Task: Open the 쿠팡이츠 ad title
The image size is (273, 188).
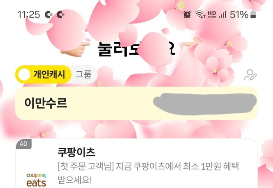Action: [x=76, y=152]
